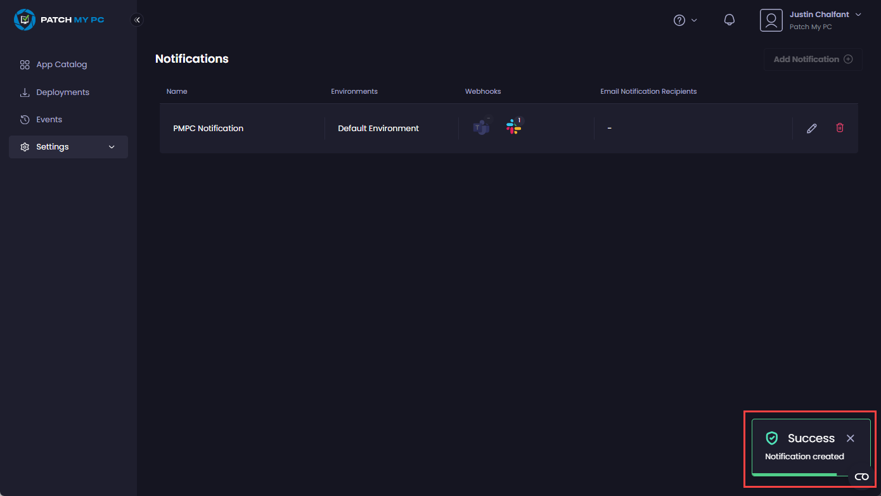Select the PMPC Notification row name

click(208, 129)
